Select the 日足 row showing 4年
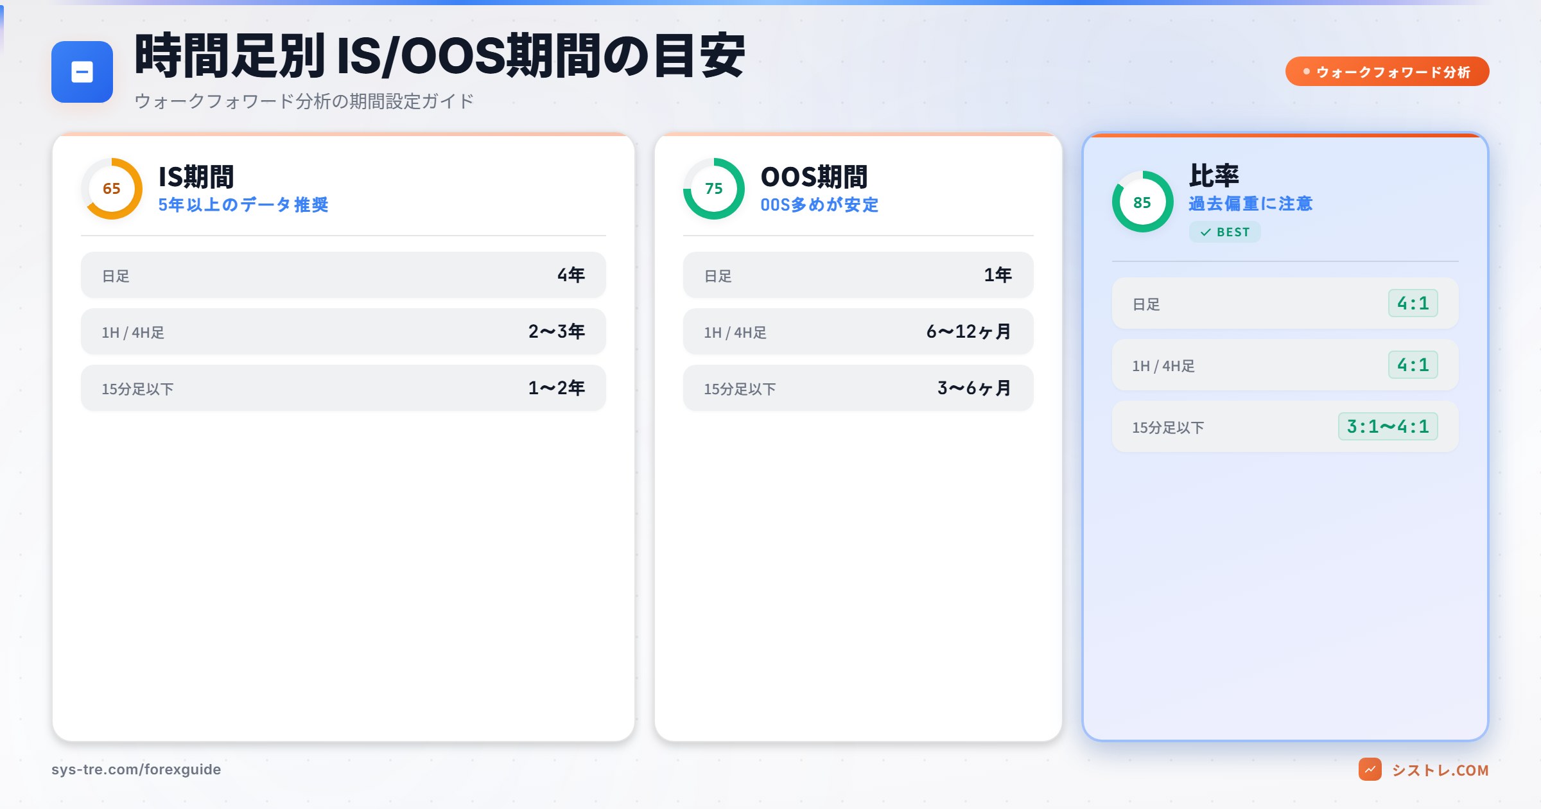Image resolution: width=1541 pixels, height=809 pixels. [344, 275]
